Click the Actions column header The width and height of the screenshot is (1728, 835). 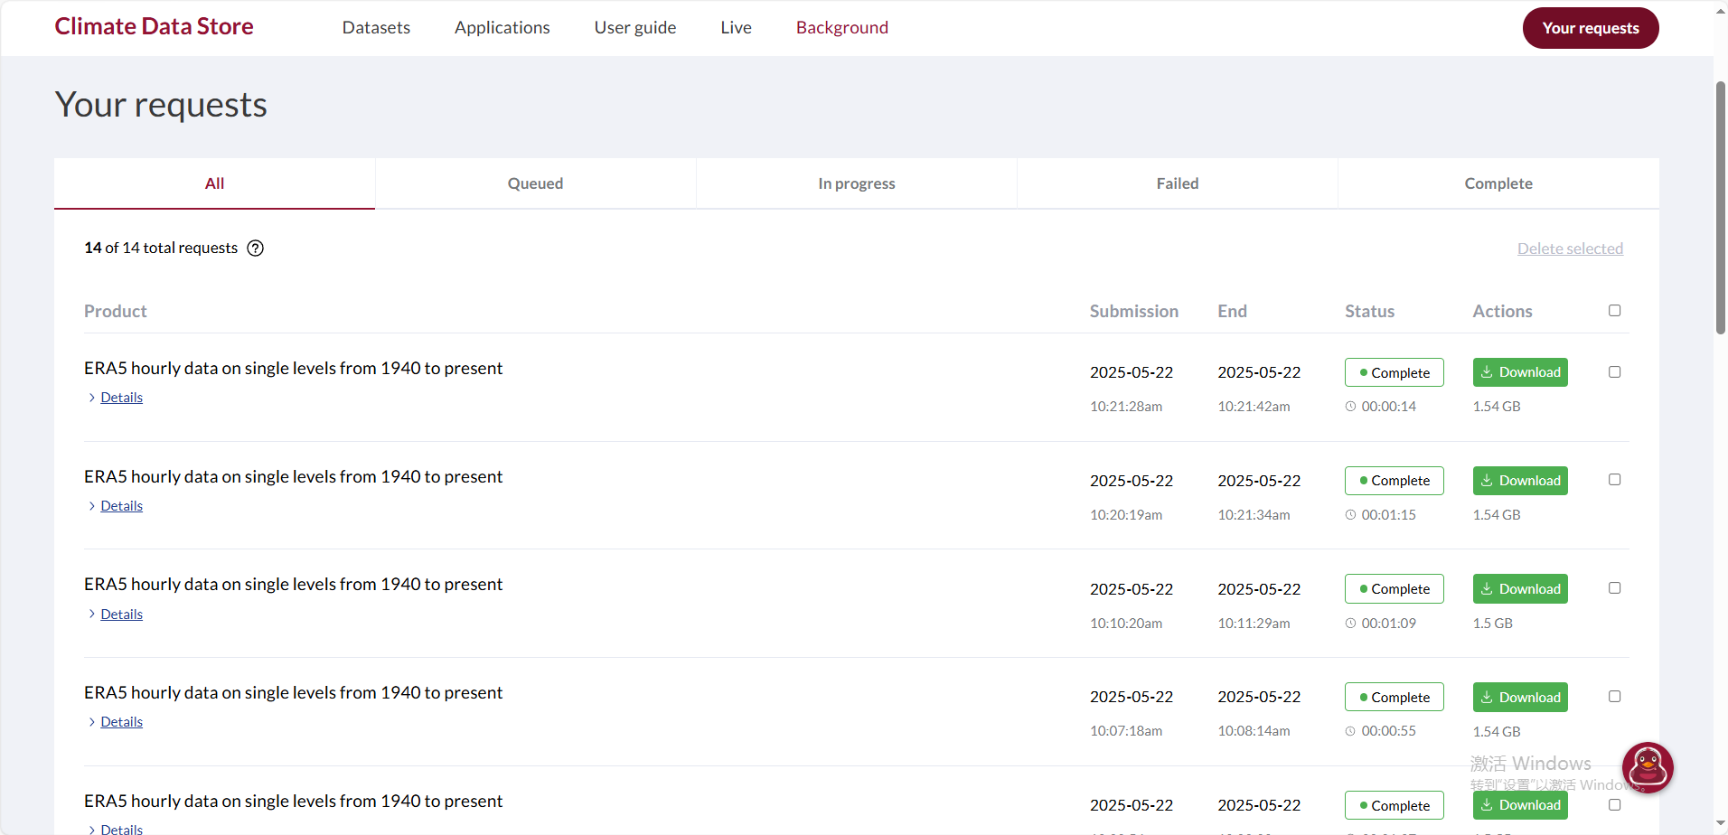click(x=1502, y=311)
